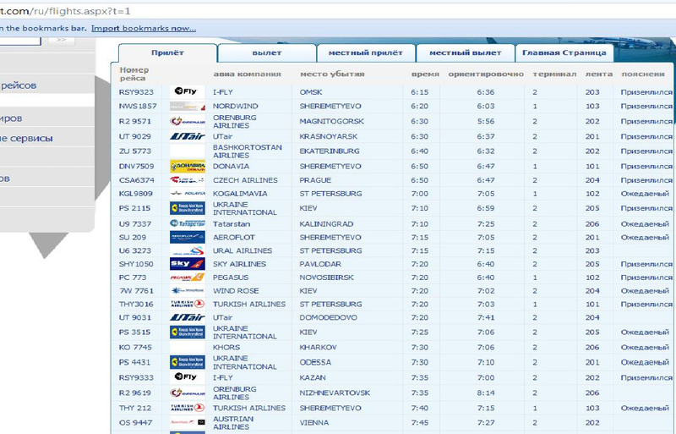Viewport: 676px width, 434px height.
Task: Open the местный прилёт tab
Action: coord(366,53)
